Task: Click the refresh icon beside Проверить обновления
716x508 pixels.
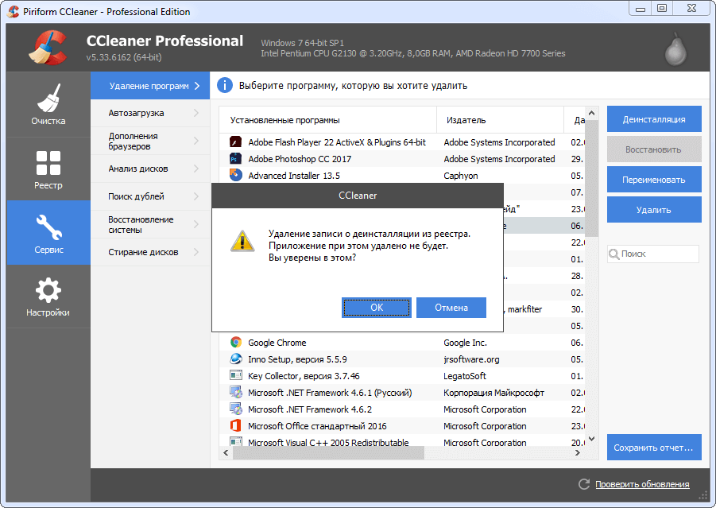Action: coord(582,484)
